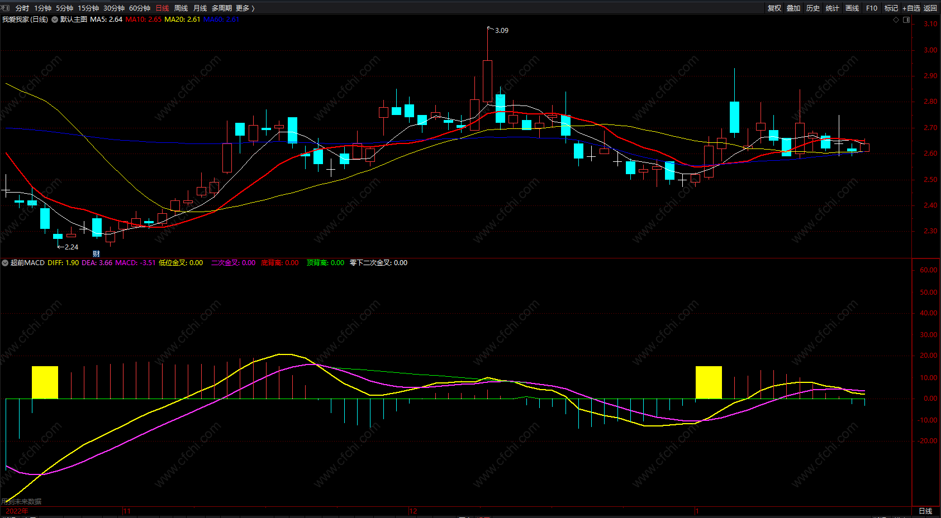Select the 日线 daily period tab
This screenshot has height=518, width=941.
(x=162, y=8)
